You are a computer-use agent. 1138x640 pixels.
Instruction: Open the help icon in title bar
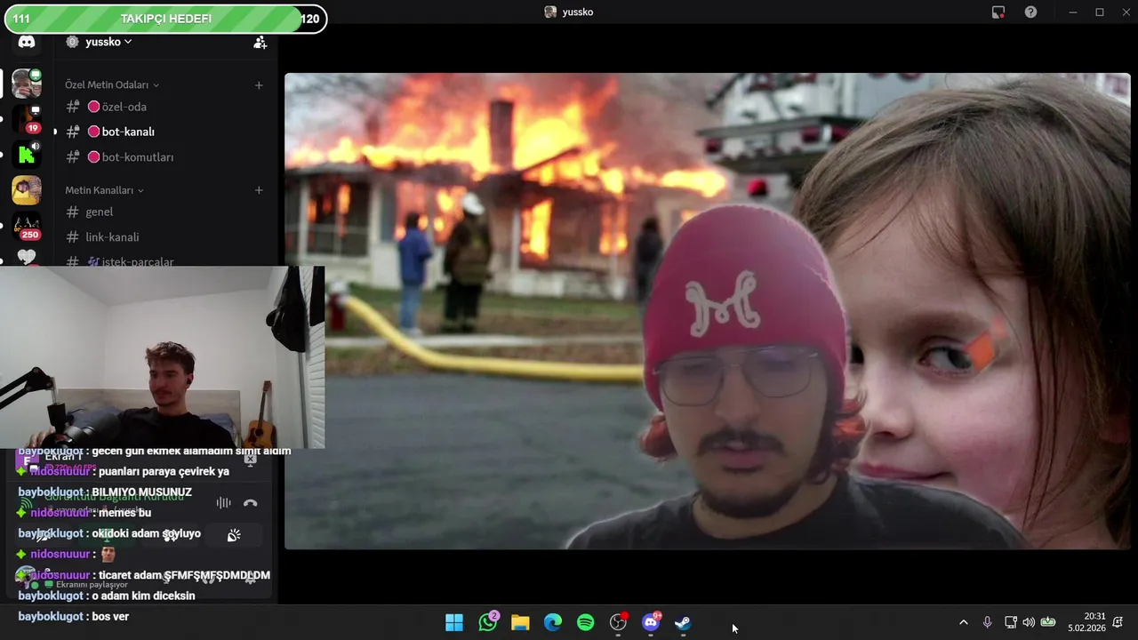pos(1030,12)
